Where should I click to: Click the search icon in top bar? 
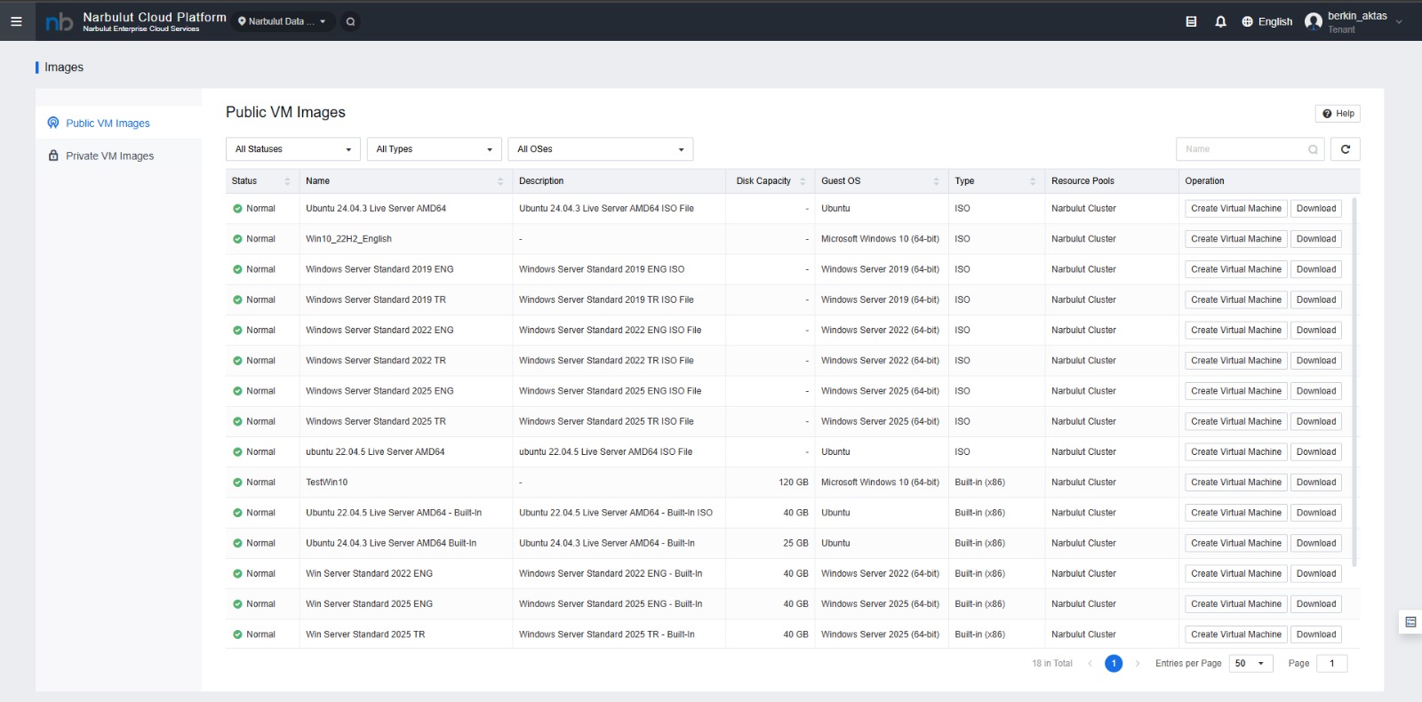click(x=351, y=21)
